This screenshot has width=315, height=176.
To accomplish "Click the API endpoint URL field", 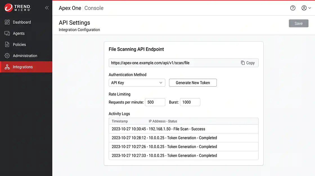I will point(184,63).
